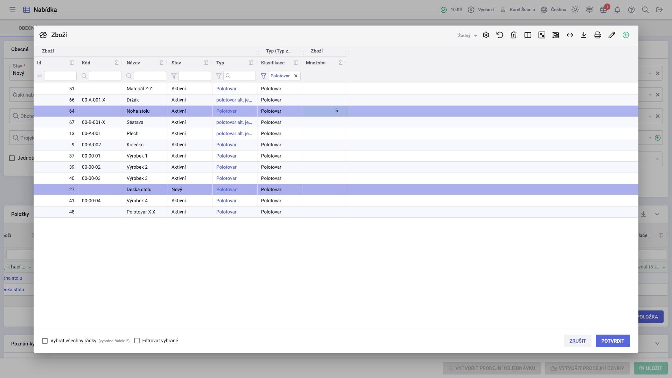The width and height of the screenshot is (672, 378).
Task: Click the horizontal arrows fit-width icon
Action: [570, 35]
